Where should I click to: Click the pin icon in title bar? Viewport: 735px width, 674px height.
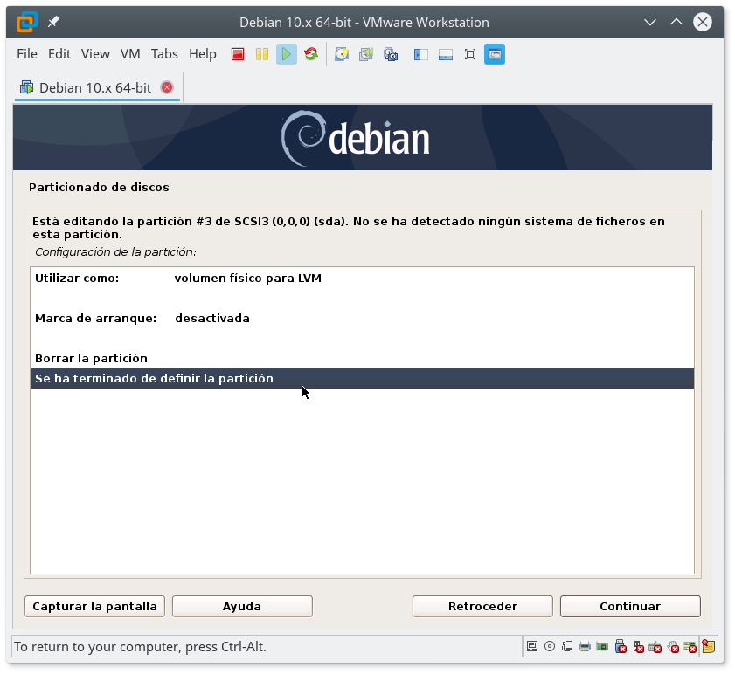(x=53, y=22)
